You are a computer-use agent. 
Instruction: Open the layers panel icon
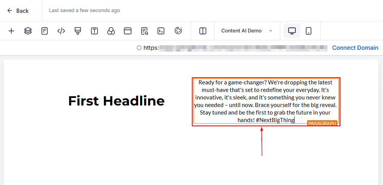[x=28, y=31]
